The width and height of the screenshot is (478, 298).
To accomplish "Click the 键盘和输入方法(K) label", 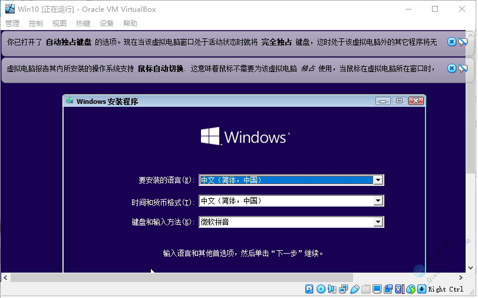I will 163,222.
